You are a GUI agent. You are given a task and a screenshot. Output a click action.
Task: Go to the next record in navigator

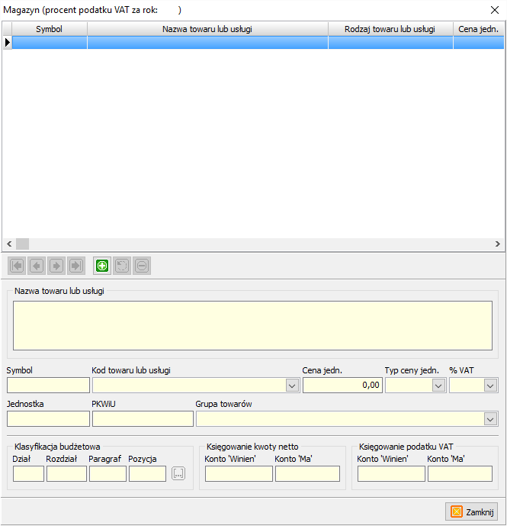[x=56, y=266]
